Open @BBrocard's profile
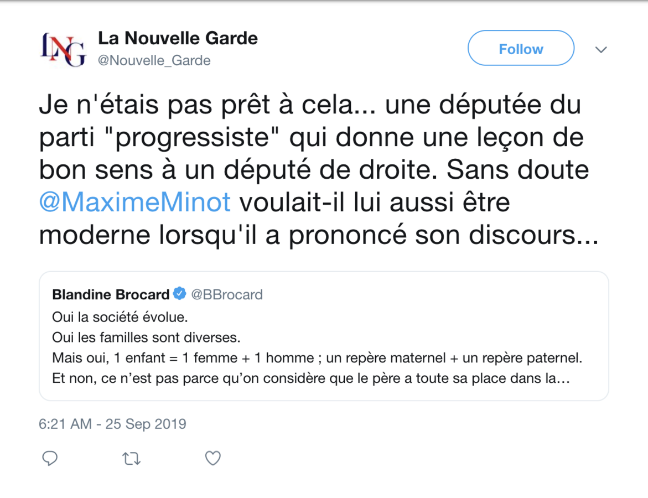Screen dimensions: 648x498 click(x=227, y=294)
